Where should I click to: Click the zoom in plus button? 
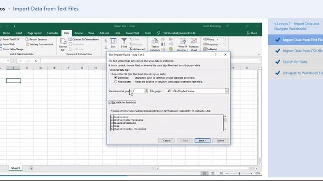click(251, 173)
